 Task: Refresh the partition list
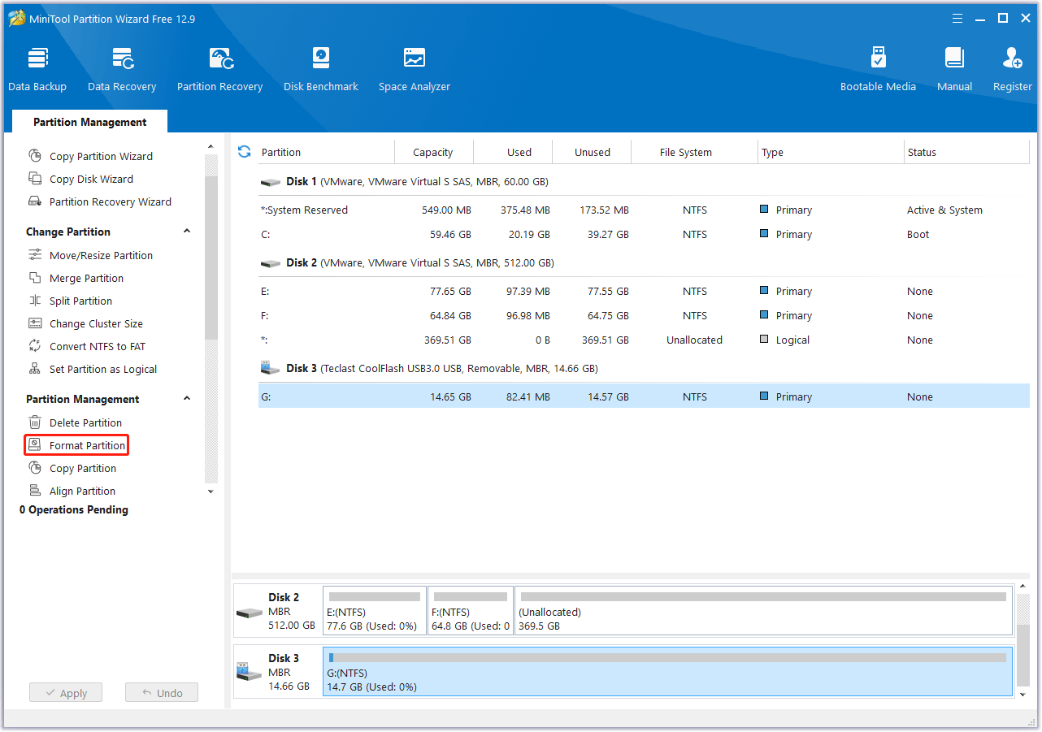(244, 151)
